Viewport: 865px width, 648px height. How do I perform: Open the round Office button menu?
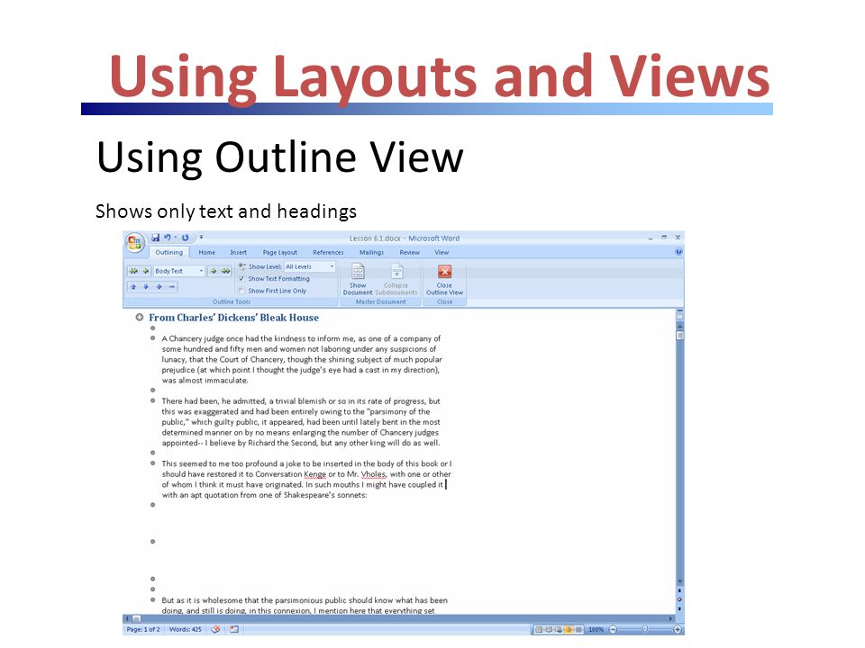tap(135, 242)
